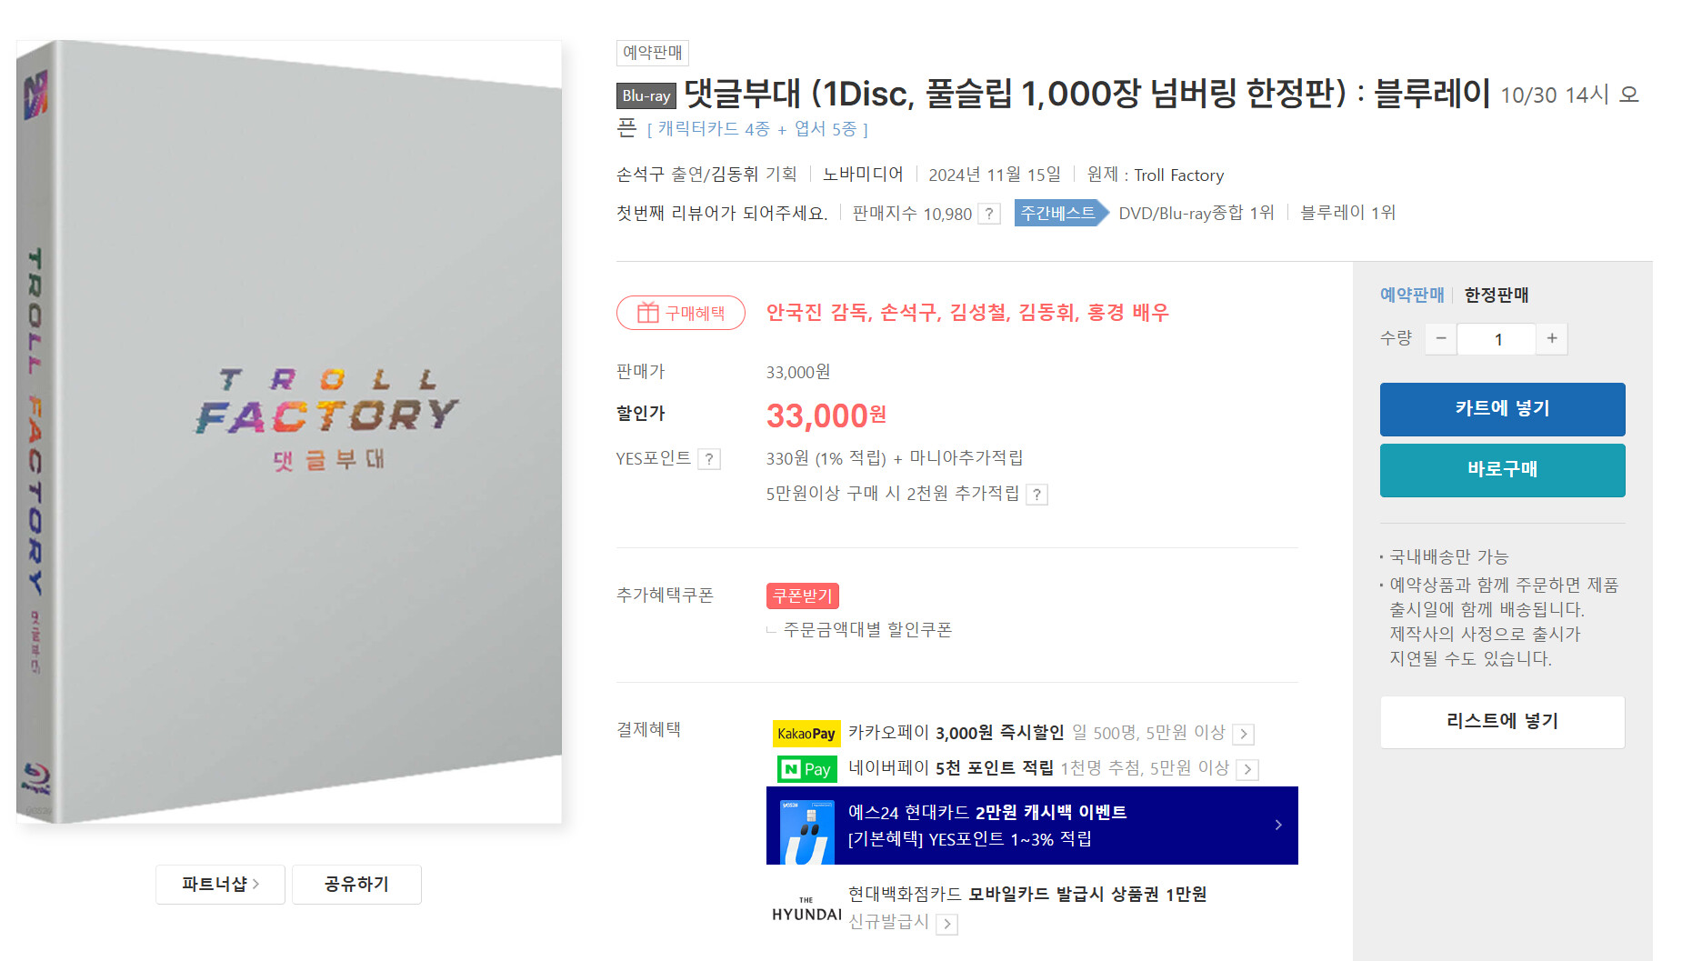Click the Troll Factory Blu-ray cover image
This screenshot has height=961, width=1682.
[x=289, y=432]
